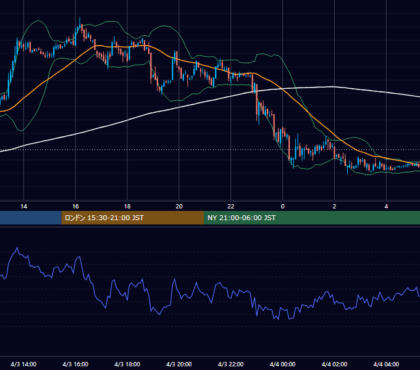420x370 pixels.
Task: Click the 14 hour label on price chart axis
Action: tap(23, 207)
